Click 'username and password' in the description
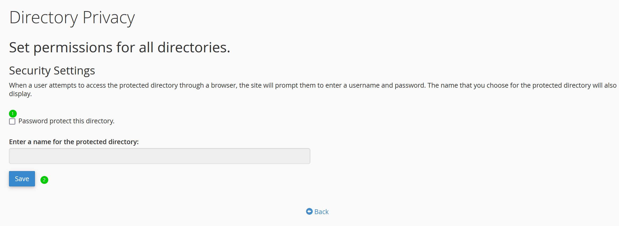Viewport: 619px width, 226px height. (387, 85)
